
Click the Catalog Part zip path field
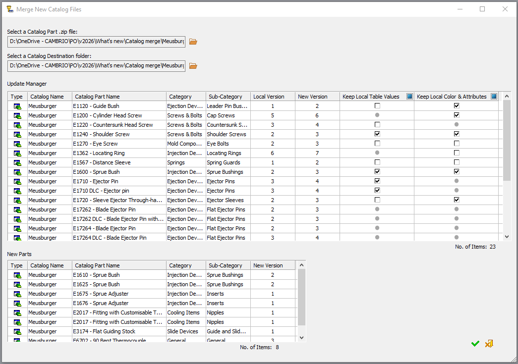point(96,42)
